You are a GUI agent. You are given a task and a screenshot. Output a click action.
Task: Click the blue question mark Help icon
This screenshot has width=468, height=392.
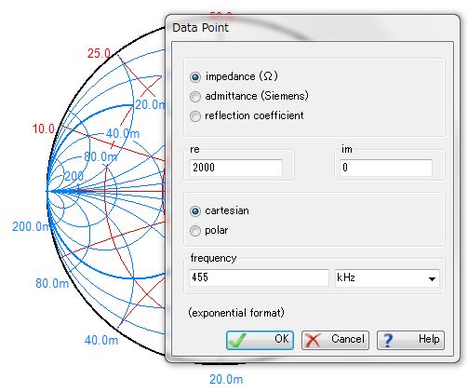point(388,340)
